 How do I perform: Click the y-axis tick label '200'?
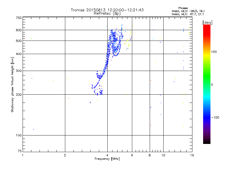coord(19,95)
